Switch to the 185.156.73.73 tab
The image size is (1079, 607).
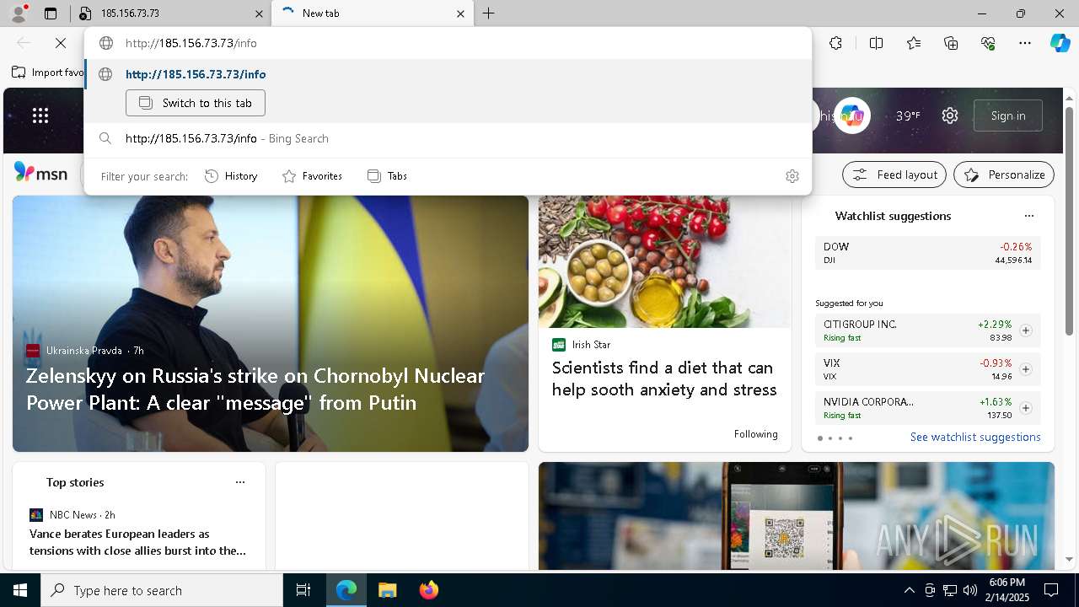(x=171, y=13)
